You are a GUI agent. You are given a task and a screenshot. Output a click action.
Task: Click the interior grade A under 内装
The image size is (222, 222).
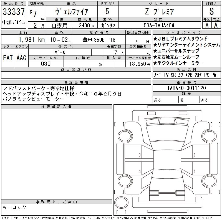[216, 25]
